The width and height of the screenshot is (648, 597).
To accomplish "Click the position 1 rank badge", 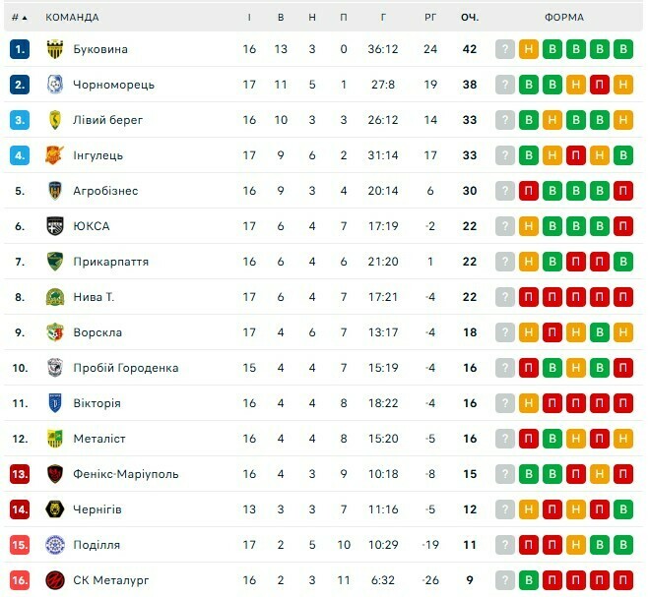I will click(x=21, y=49).
